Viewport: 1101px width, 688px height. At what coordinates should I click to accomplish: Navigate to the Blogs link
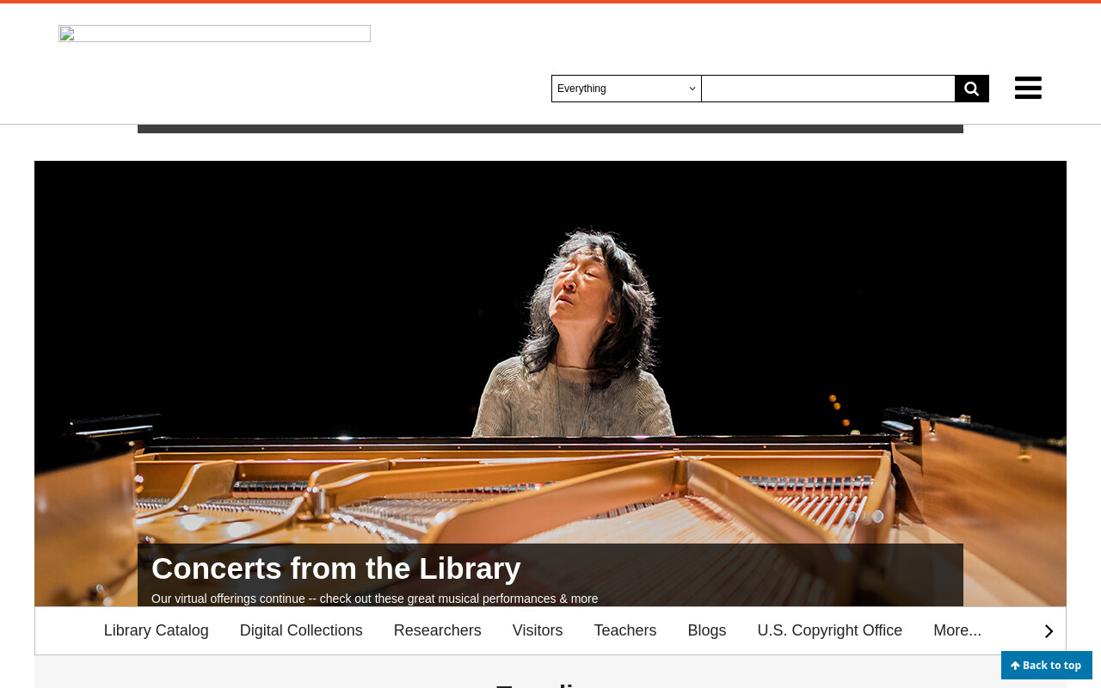(x=707, y=630)
